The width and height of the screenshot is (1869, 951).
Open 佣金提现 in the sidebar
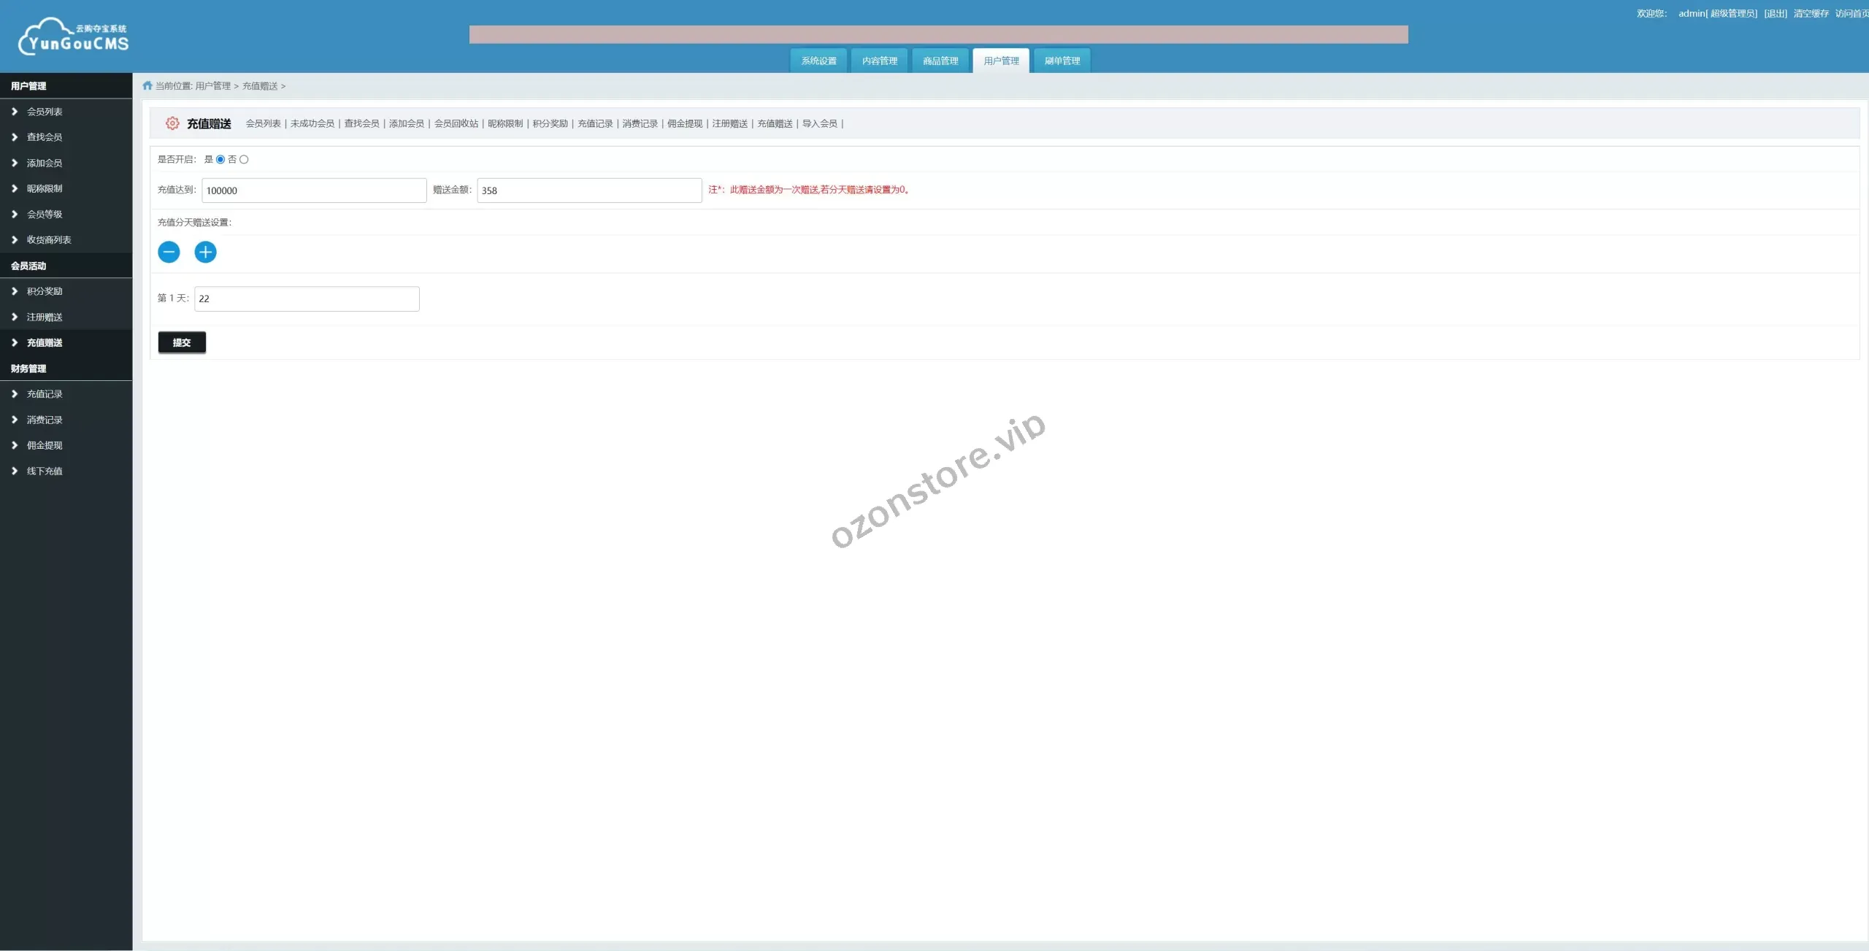pyautogui.click(x=45, y=445)
